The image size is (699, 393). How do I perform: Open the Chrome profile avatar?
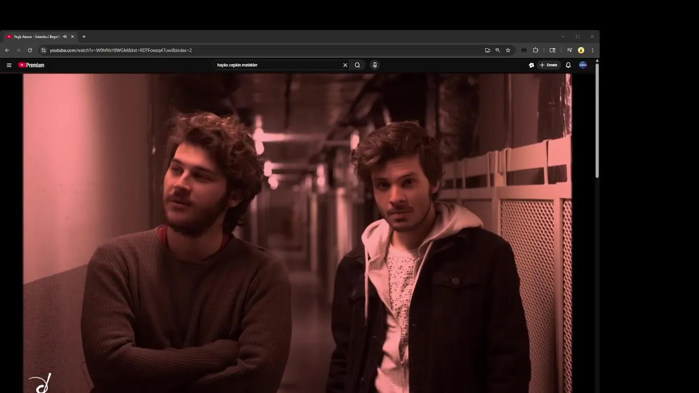tap(581, 50)
